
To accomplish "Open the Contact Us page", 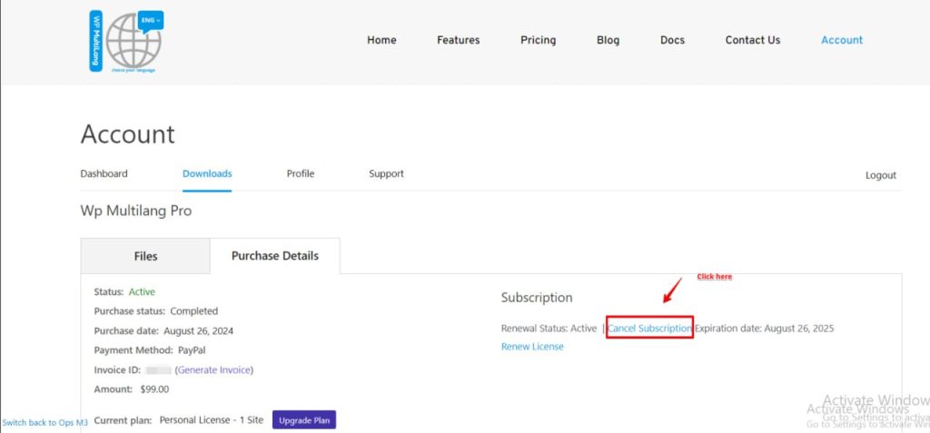I will 753,40.
